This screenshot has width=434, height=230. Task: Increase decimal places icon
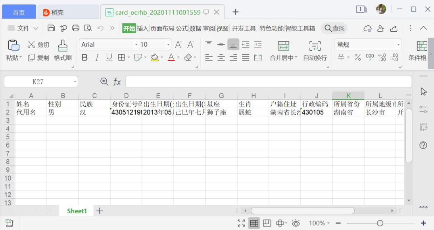click(x=382, y=57)
